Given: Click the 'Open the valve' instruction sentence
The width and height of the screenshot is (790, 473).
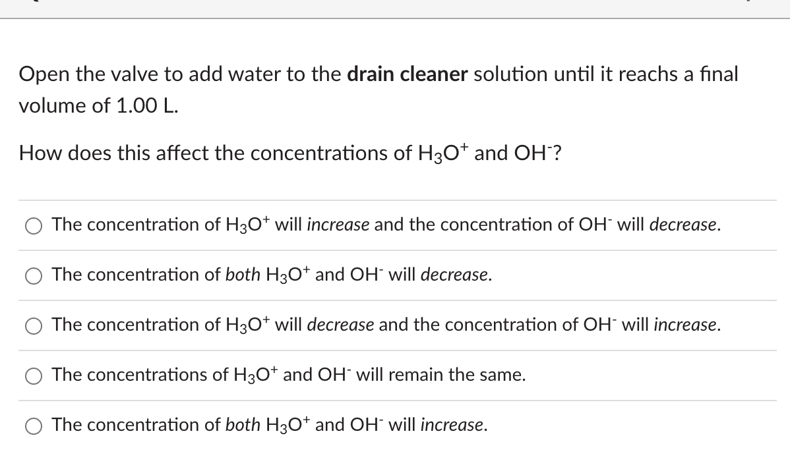Looking at the screenshot, I should [x=379, y=90].
